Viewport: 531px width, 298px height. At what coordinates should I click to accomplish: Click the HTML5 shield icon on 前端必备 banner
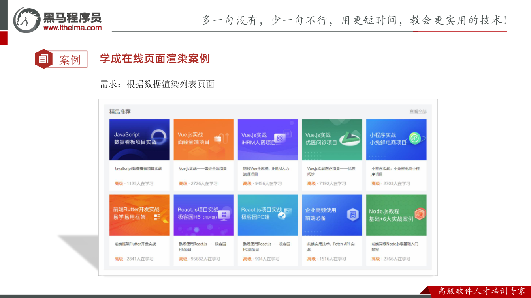pyautogui.click(x=353, y=215)
